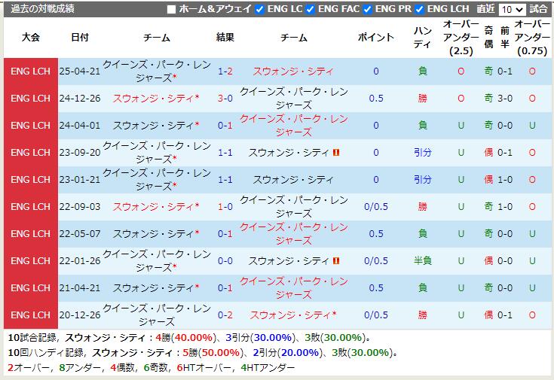This screenshot has width=554, height=380.
Task: Uncheck the ENG FAC filter checkbox
Action: [x=311, y=10]
